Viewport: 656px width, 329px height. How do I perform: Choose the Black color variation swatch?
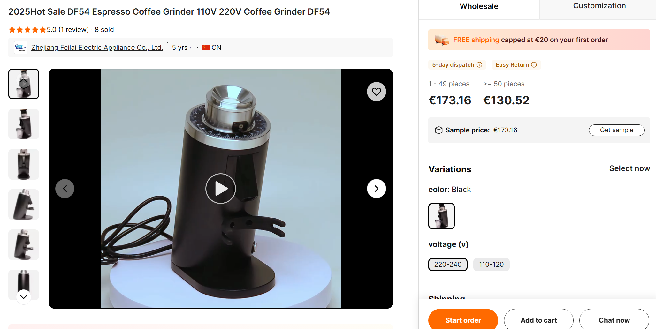tap(441, 216)
